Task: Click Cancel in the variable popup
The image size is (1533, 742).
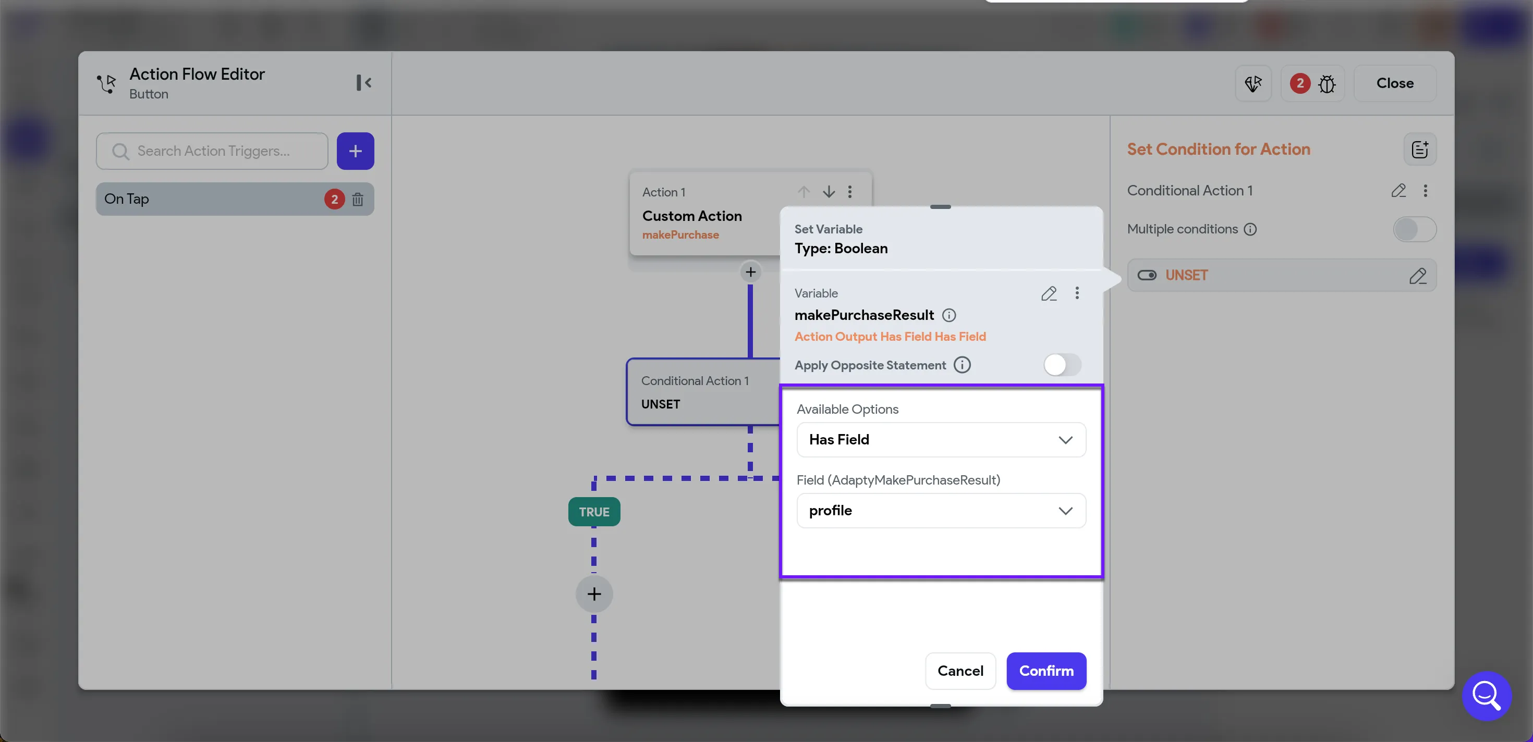Action: [960, 671]
